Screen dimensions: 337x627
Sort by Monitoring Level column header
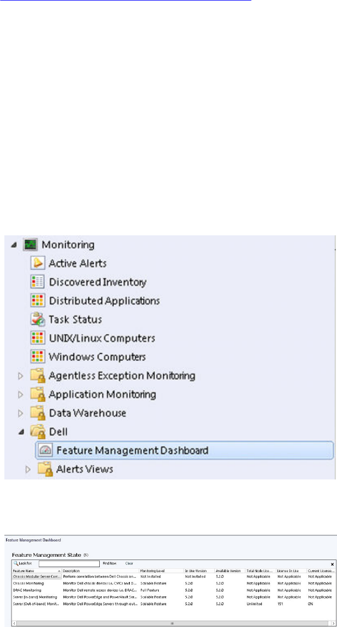click(161, 570)
